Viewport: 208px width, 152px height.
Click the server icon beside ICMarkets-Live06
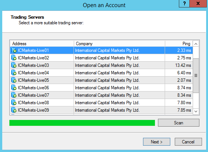[14, 87]
